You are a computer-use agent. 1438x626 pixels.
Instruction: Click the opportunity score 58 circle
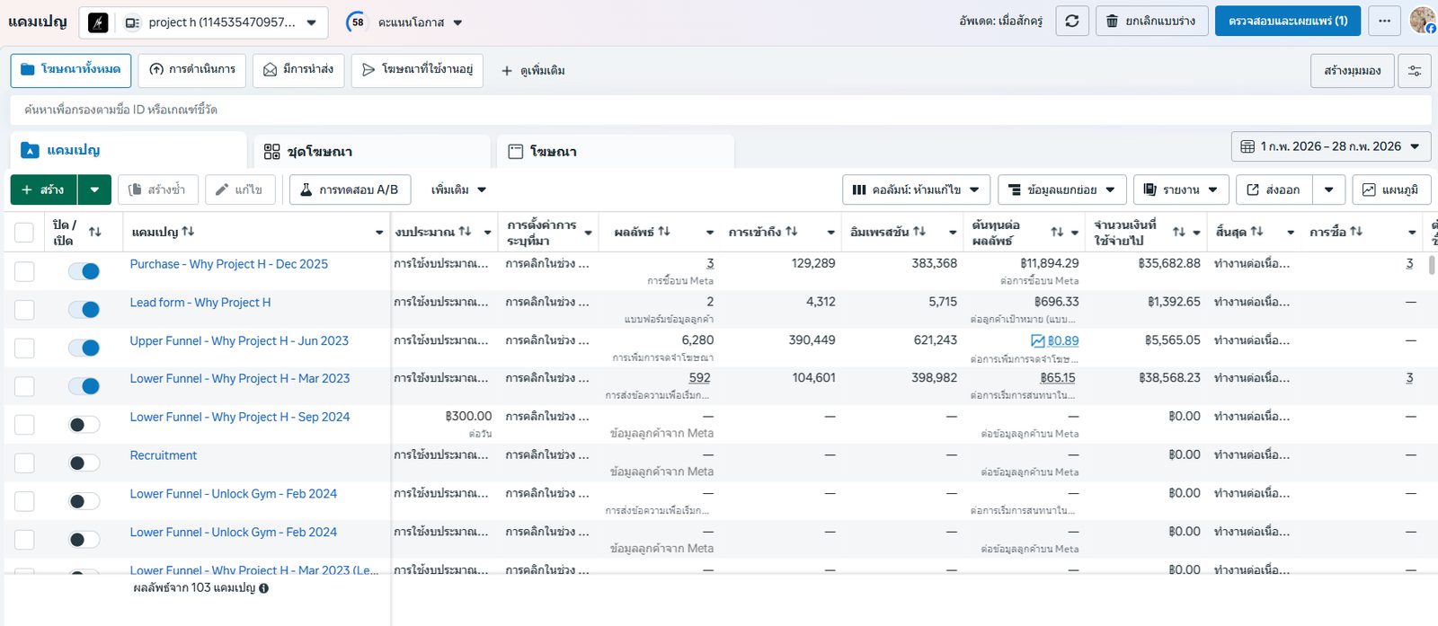coord(358,22)
